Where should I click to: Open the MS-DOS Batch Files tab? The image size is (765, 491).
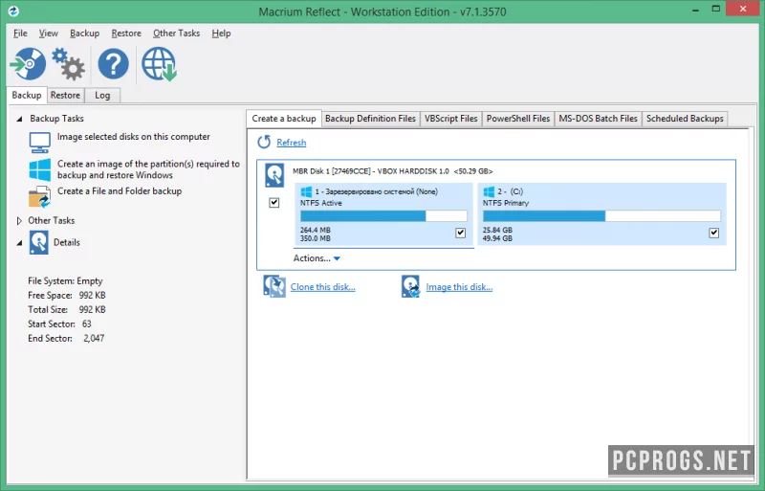599,119
